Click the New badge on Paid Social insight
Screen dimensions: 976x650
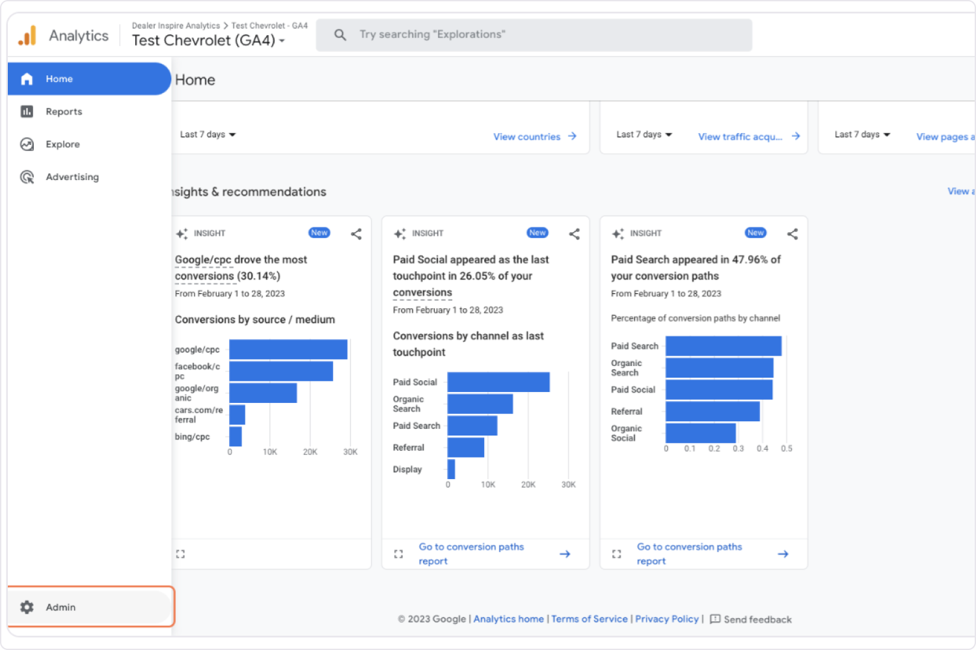[x=537, y=233]
